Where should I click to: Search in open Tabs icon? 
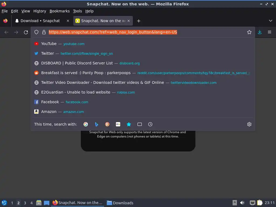coord(140,124)
